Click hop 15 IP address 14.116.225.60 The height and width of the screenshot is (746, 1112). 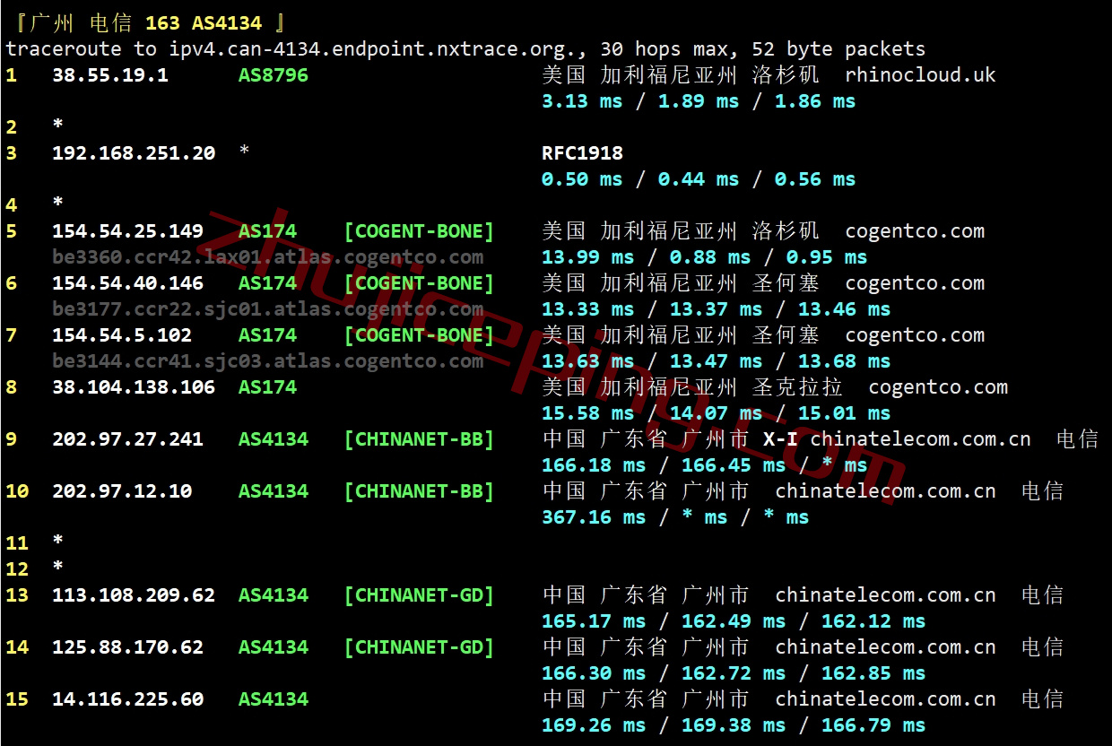tap(127, 699)
